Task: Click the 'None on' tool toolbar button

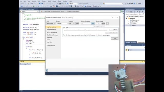Action: [96, 6]
